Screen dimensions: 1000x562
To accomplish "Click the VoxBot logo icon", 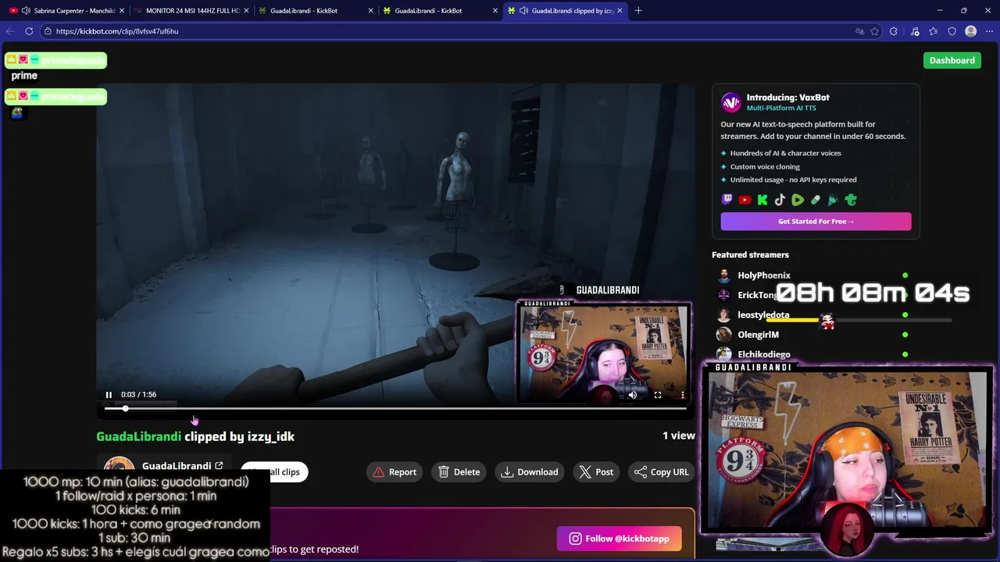I will (730, 102).
